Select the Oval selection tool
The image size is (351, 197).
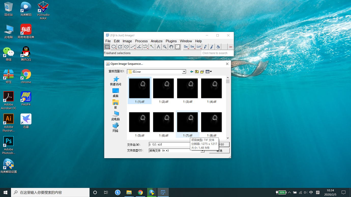pos(114,47)
